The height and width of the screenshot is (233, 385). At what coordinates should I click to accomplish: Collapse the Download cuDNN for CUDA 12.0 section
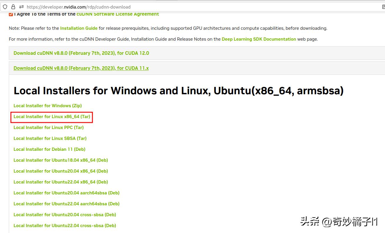(x=81, y=53)
